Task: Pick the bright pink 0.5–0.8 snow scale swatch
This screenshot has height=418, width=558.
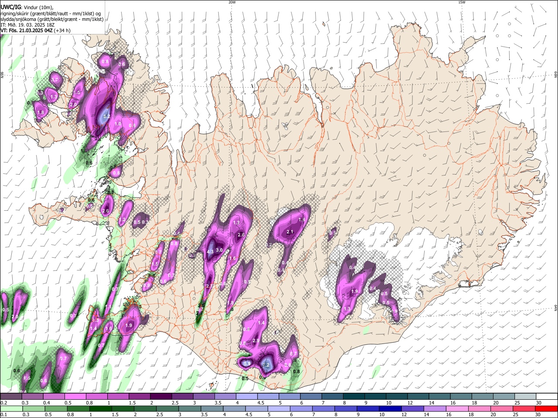Action: pos(75,397)
